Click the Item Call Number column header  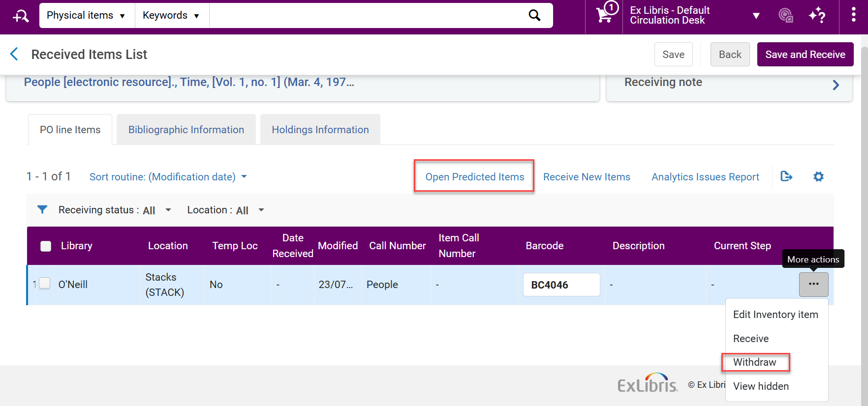coord(459,246)
